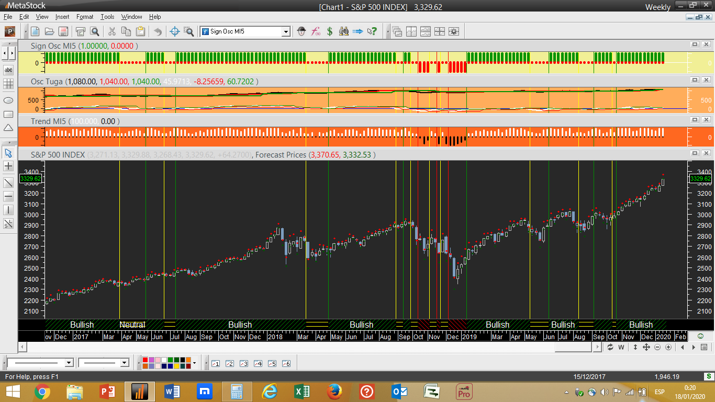
Task: Open the Tools menu
Action: point(107,17)
